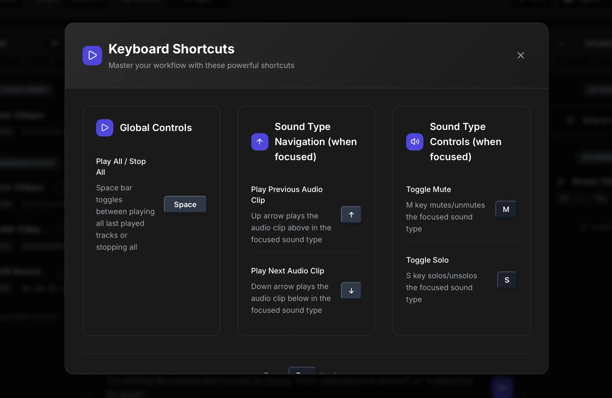Viewport: 612px width, 398px height.
Task: Click the Sound Type Navigation card title
Action: 316,142
